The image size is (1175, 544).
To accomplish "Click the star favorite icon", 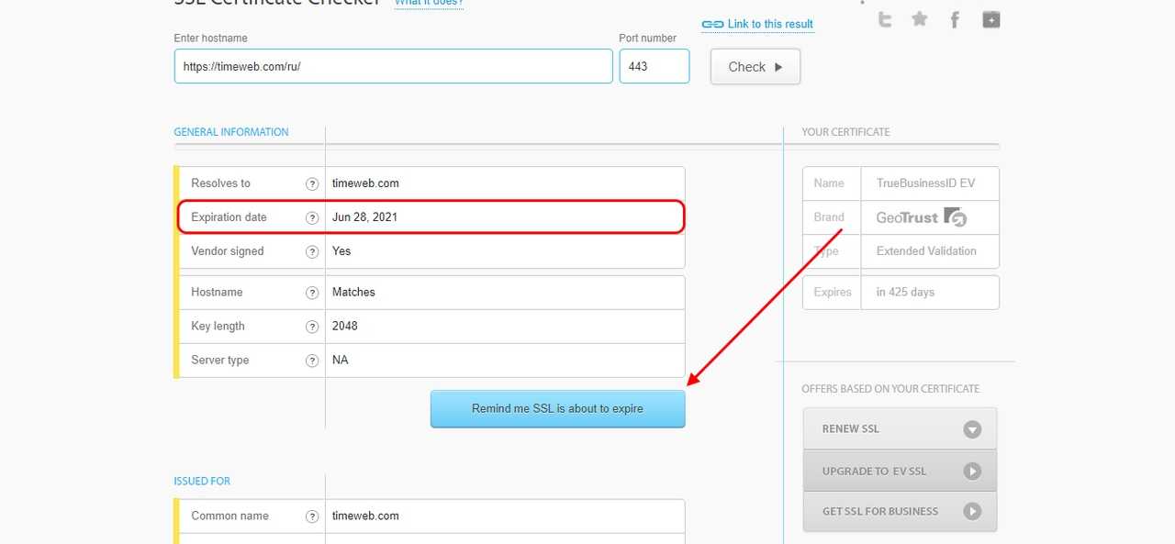I will [x=919, y=19].
